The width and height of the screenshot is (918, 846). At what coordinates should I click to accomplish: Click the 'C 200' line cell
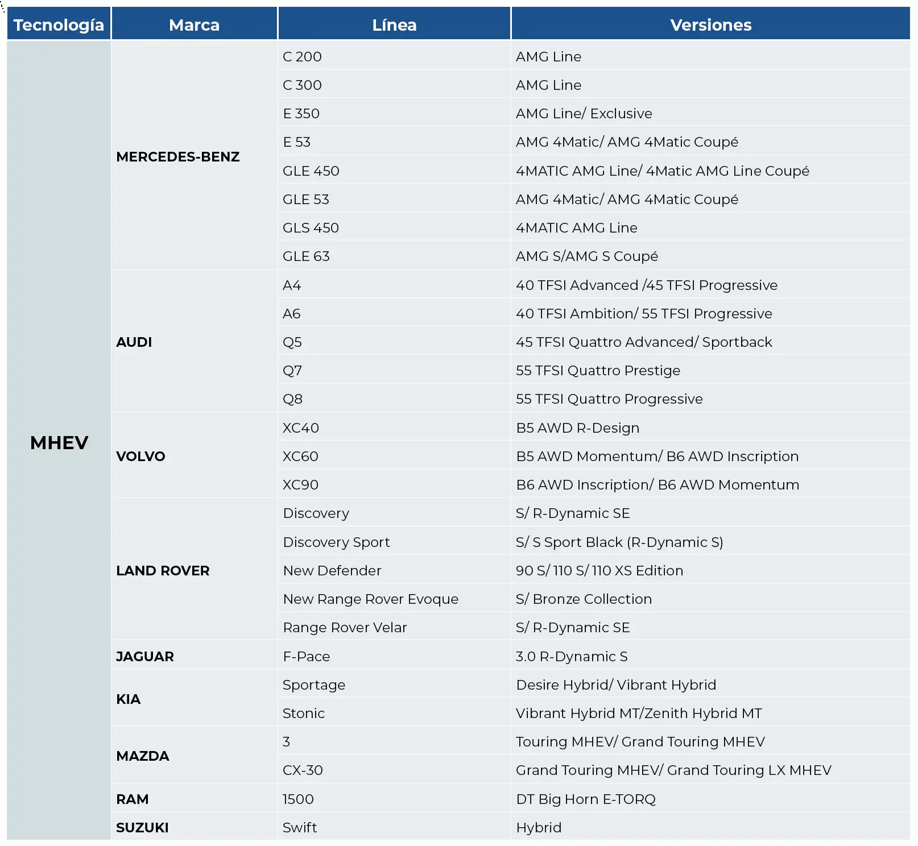pos(394,56)
